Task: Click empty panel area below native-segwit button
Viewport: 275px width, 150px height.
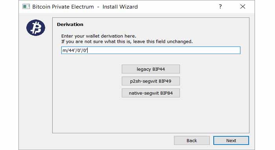Action: (151, 116)
